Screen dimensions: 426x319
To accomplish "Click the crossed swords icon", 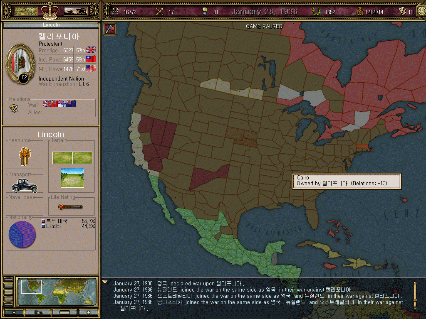I will coord(160,12).
